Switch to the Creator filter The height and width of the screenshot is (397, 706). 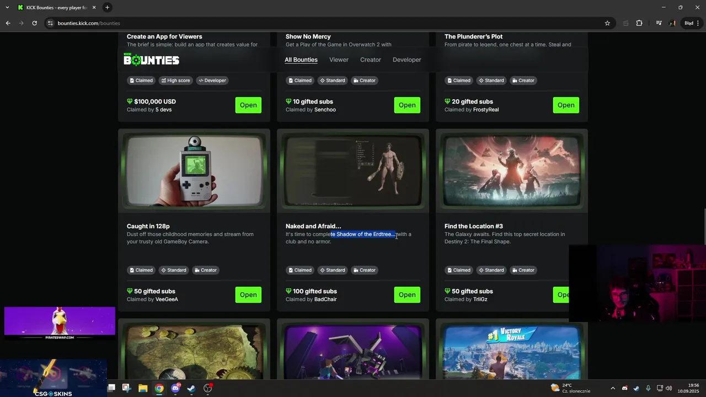371,60
